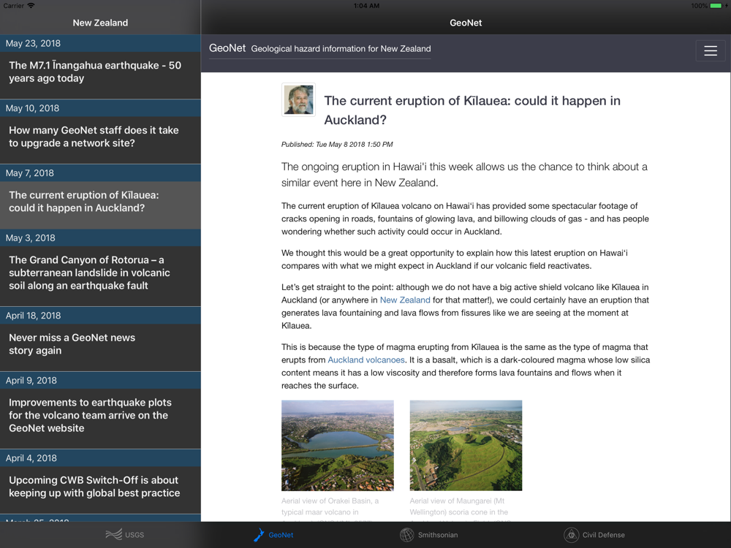Screen dimensions: 731x548
Task: Click the Maungarei scoria cone photo
Action: (x=466, y=446)
